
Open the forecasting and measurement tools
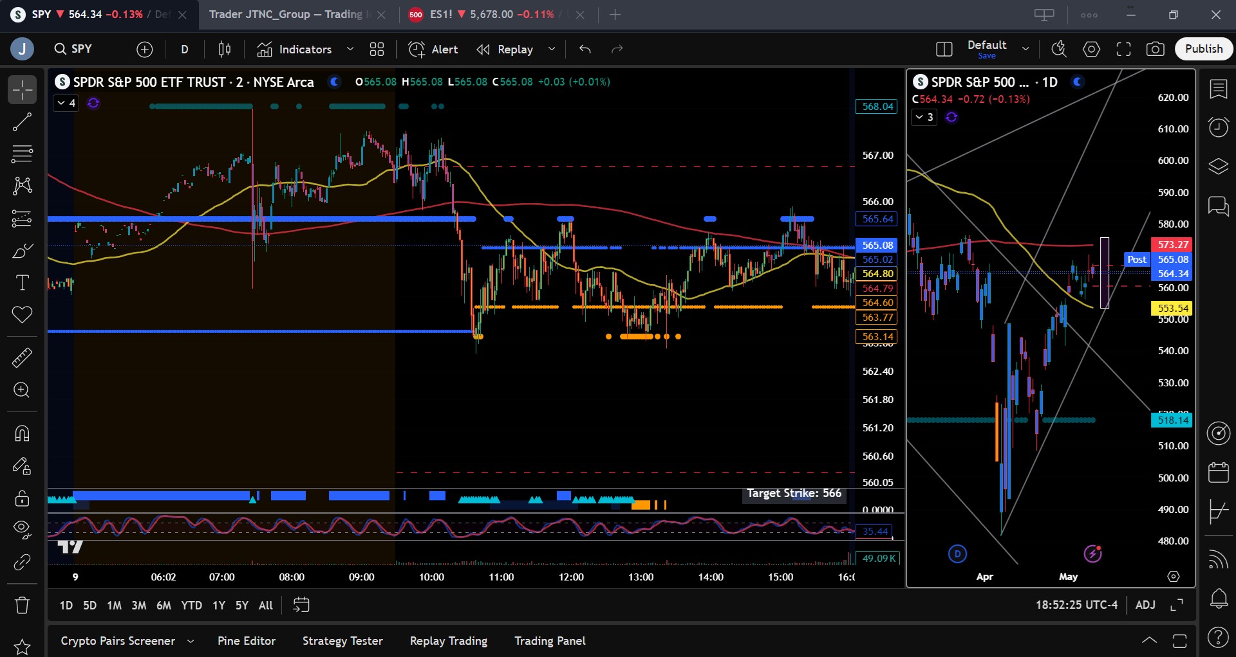22,219
